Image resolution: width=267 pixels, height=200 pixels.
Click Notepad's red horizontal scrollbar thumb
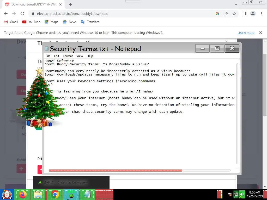point(116,170)
